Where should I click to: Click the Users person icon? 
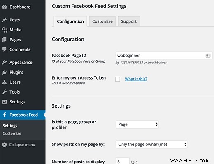coord(5,82)
